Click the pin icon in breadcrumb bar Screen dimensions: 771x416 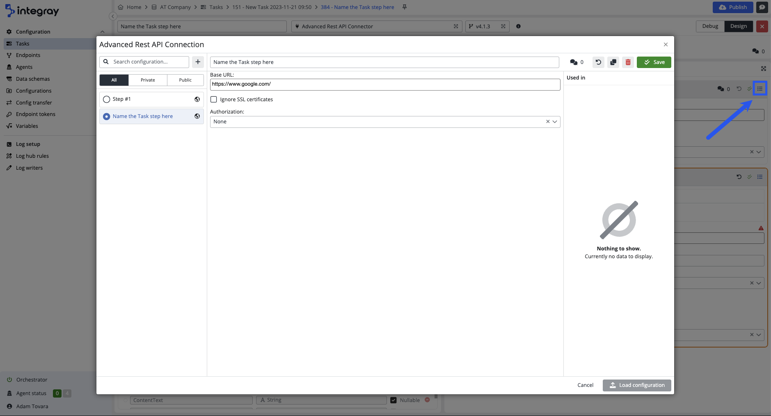pos(404,7)
